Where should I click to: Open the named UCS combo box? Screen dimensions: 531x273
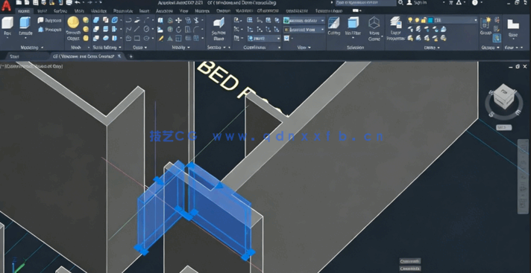pyautogui.click(x=264, y=38)
